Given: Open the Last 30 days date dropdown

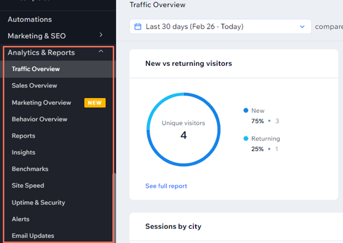Looking at the screenshot, I should [x=220, y=26].
